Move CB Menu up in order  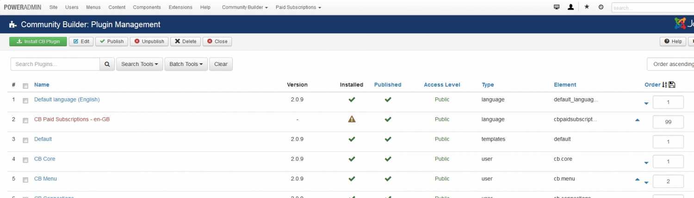point(638,179)
